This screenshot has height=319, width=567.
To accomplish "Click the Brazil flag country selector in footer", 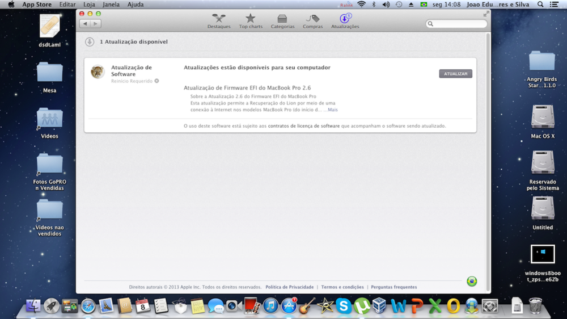I will pyautogui.click(x=472, y=282).
